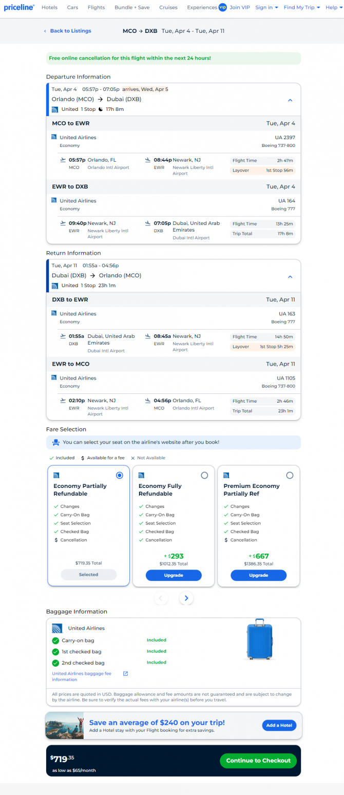Open the Cars tab
This screenshot has width=344, height=795.
(72, 8)
